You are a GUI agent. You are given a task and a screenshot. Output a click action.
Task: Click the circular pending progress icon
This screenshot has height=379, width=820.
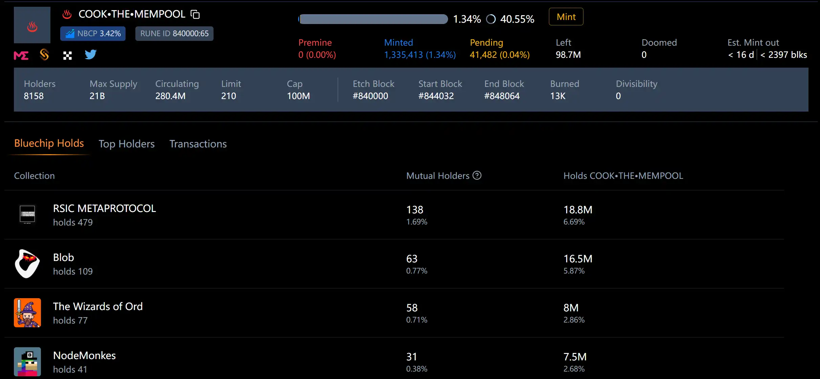491,19
